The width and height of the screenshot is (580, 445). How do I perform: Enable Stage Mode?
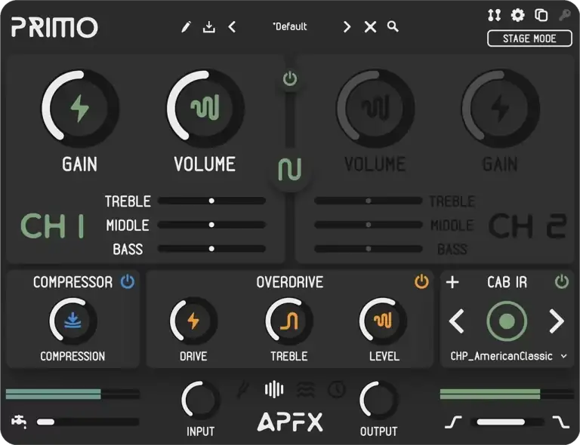(x=529, y=38)
